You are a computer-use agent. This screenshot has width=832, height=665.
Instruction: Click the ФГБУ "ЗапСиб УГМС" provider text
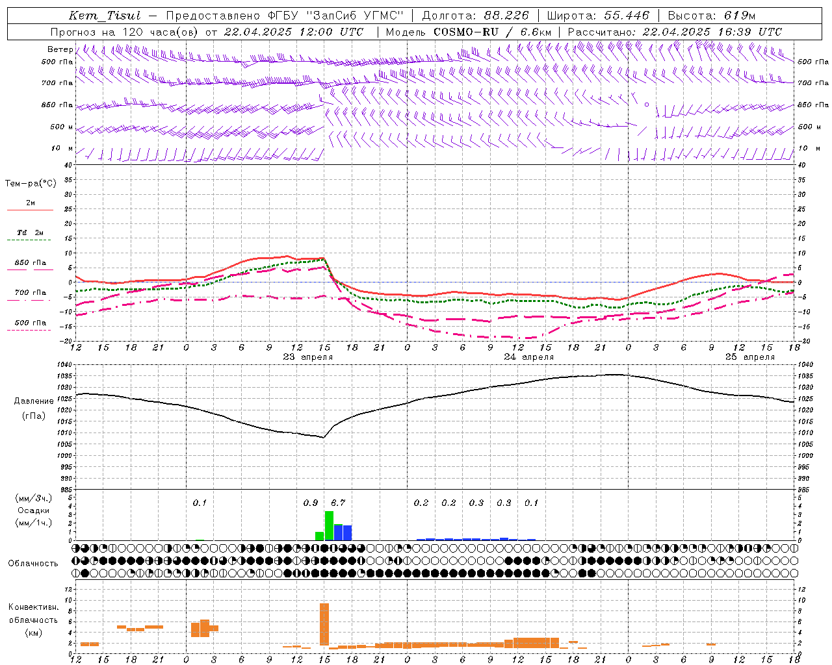[335, 16]
